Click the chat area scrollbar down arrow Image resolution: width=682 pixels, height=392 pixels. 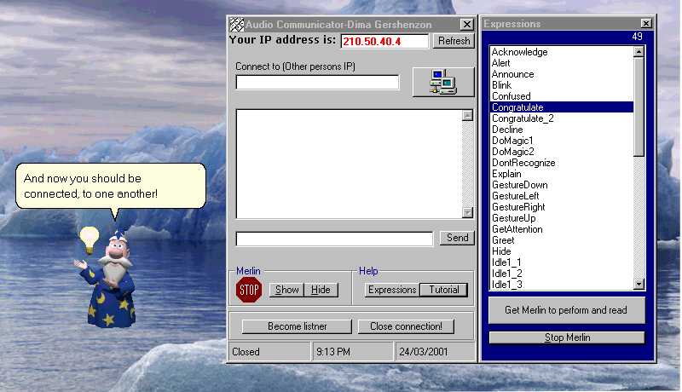pyautogui.click(x=467, y=212)
